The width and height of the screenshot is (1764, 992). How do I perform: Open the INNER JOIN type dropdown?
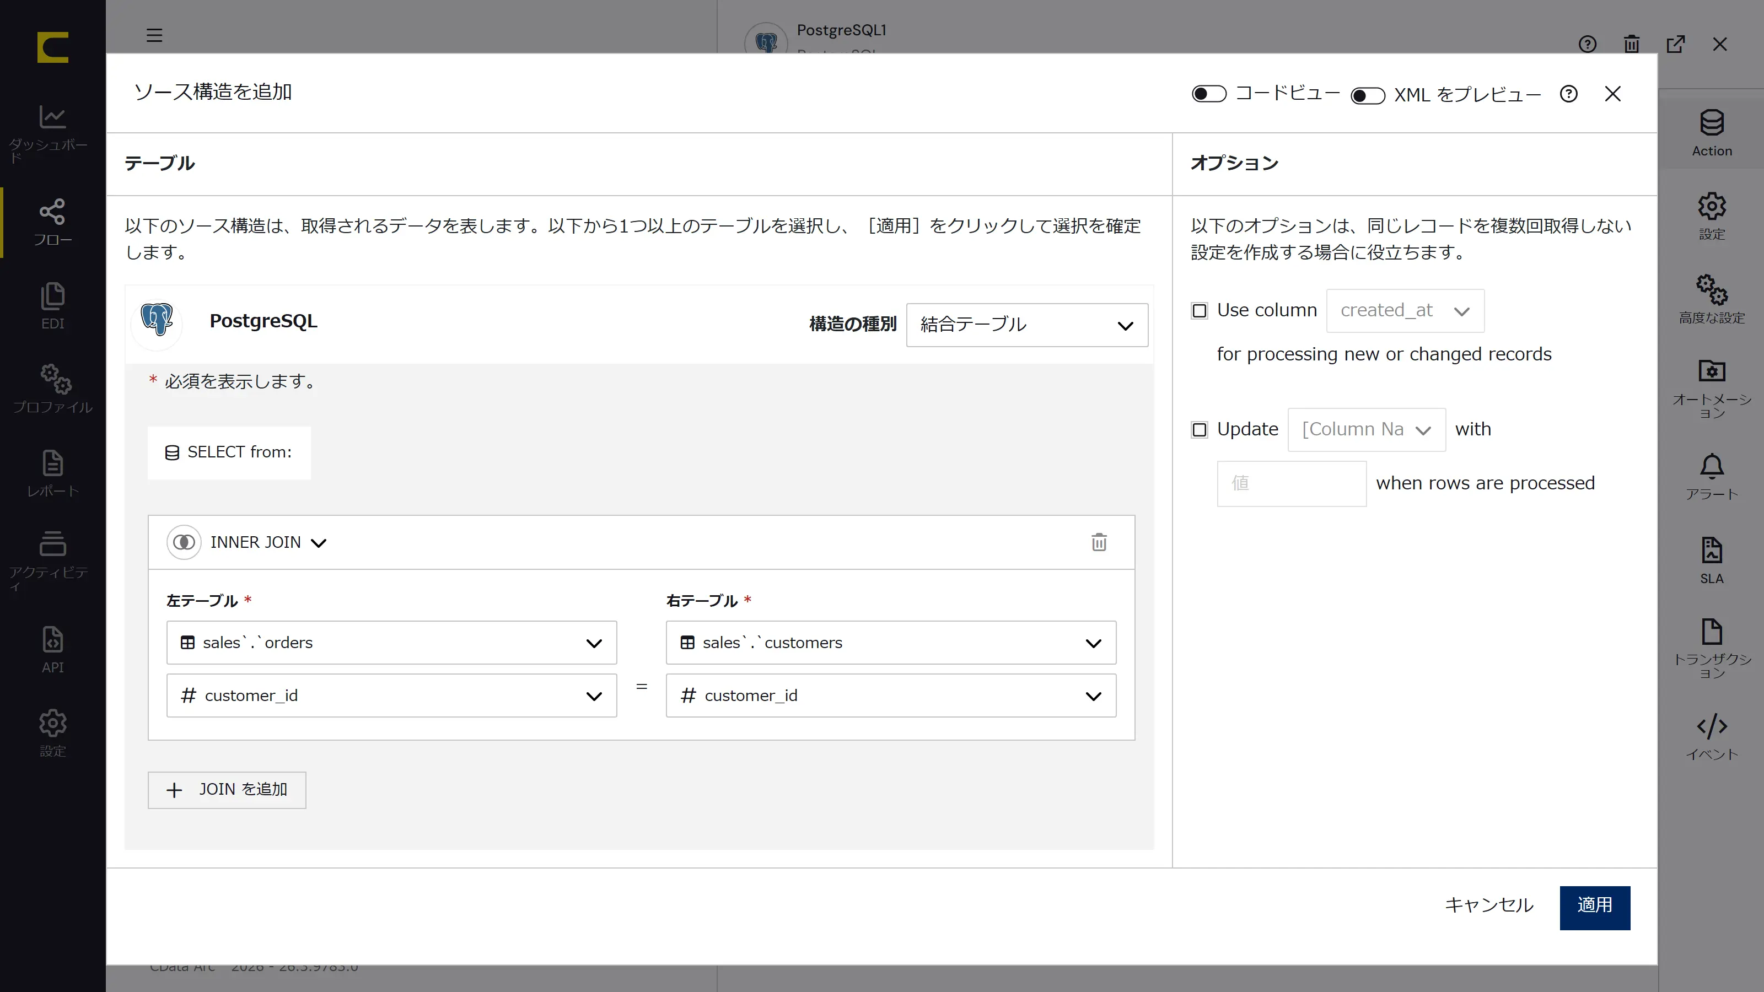coord(268,542)
